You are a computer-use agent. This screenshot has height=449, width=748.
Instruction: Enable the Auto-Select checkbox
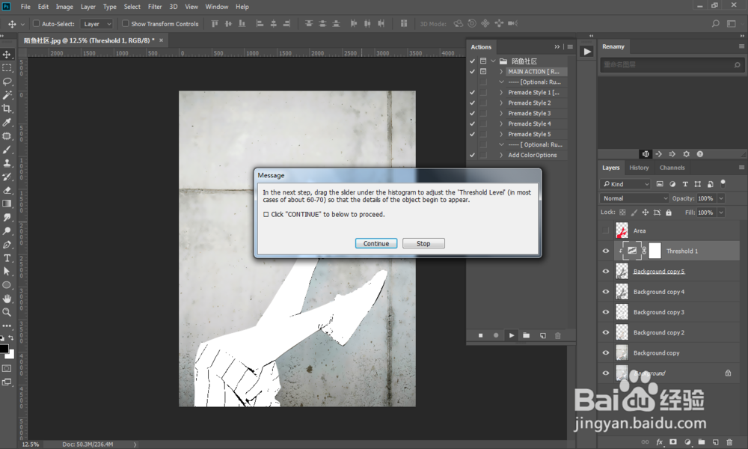pos(36,23)
